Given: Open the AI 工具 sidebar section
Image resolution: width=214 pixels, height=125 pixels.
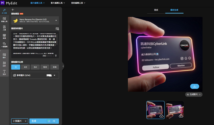Looking at the screenshot, I should click(x=4, y=11).
